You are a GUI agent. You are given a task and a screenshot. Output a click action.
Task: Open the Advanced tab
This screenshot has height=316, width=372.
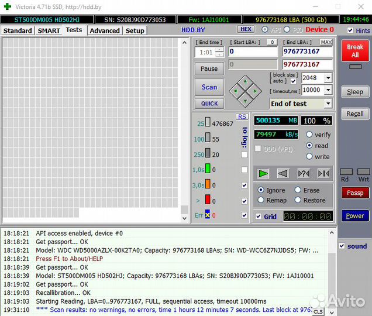(x=105, y=30)
